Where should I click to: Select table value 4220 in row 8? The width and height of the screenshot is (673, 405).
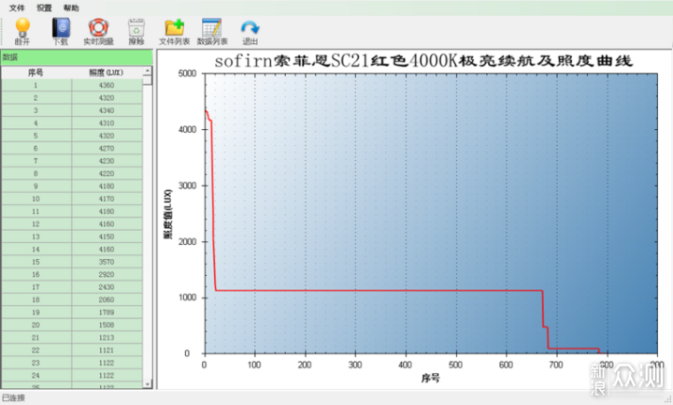click(x=107, y=174)
